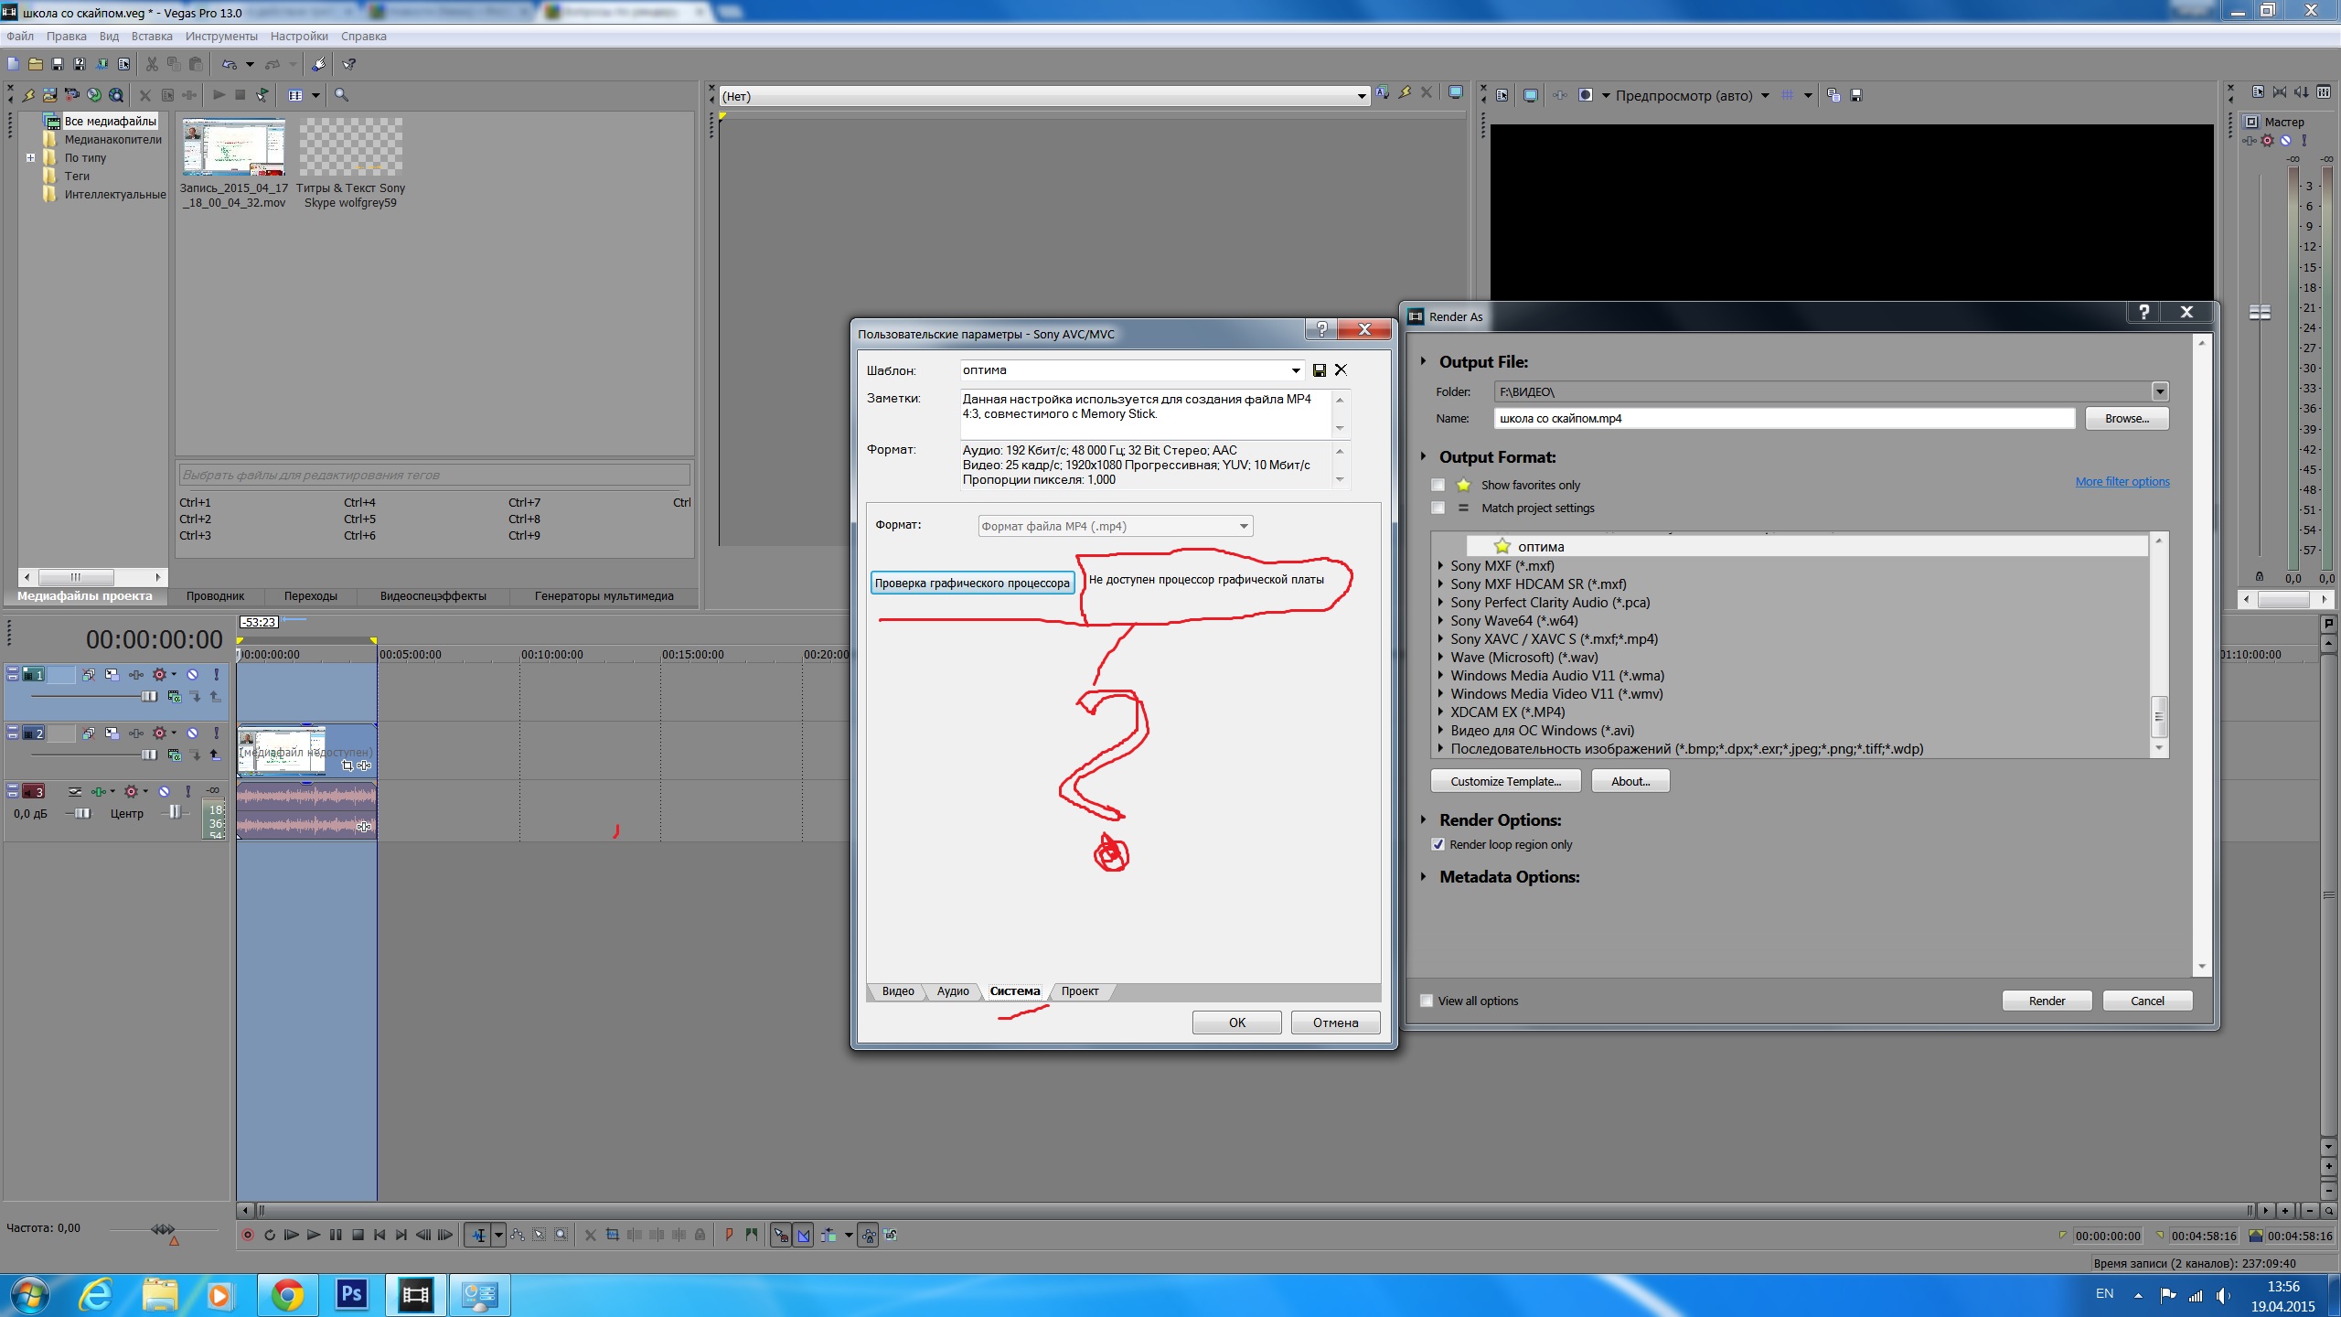
Task: Click the Save project floppy icon
Action: coord(57,64)
